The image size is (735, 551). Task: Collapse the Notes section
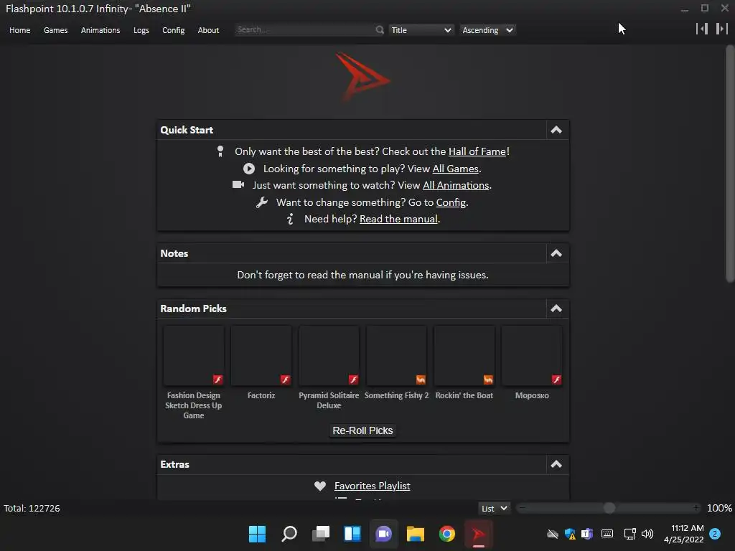pyautogui.click(x=556, y=253)
